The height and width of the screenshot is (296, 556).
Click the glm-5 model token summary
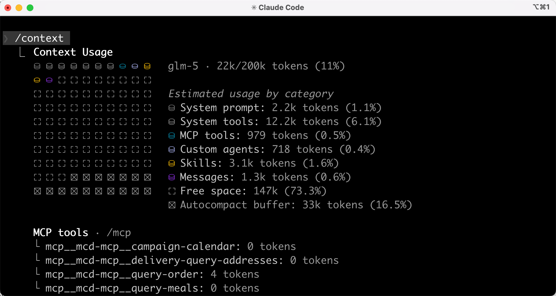(x=256, y=66)
